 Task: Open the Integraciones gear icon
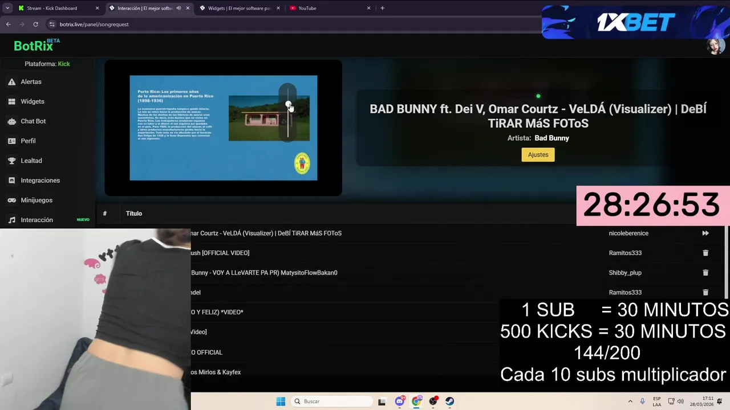click(11, 181)
